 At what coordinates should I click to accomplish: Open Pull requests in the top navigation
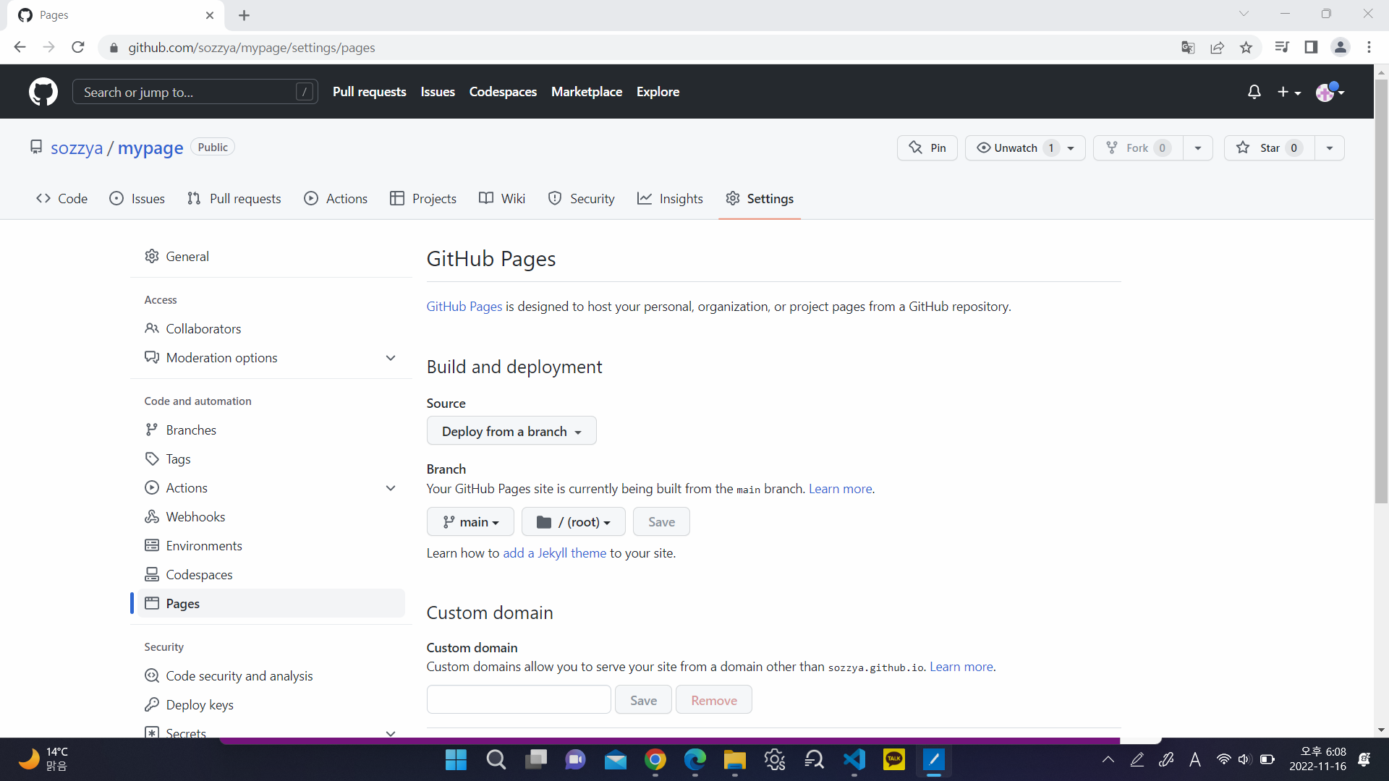(x=370, y=92)
